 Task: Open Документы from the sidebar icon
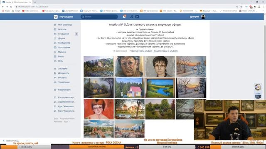click(55, 73)
